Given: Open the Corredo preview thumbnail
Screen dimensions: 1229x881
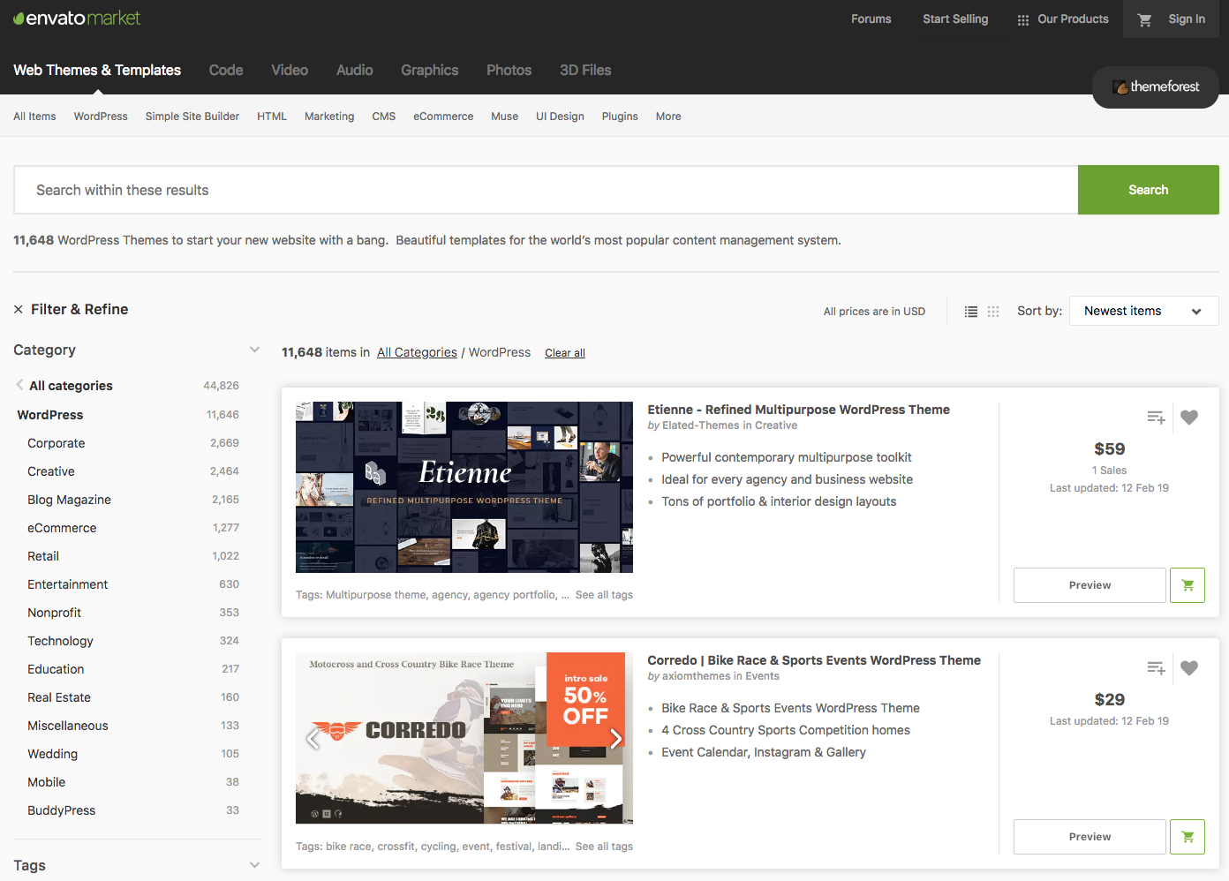Looking at the screenshot, I should [x=464, y=738].
